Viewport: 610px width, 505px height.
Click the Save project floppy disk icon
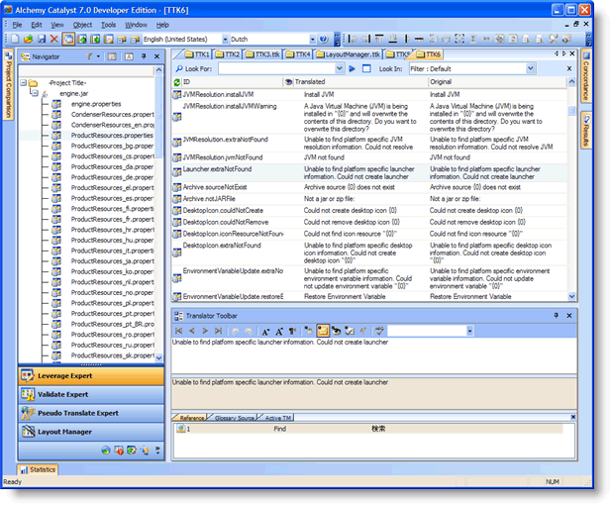[42, 39]
